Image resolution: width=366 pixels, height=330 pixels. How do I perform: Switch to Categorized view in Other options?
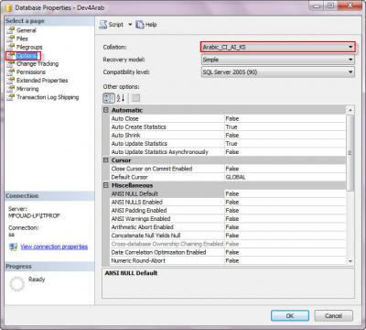point(109,98)
